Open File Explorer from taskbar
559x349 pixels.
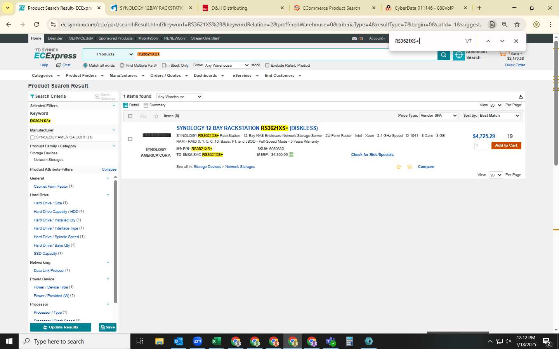pyautogui.click(x=160, y=341)
